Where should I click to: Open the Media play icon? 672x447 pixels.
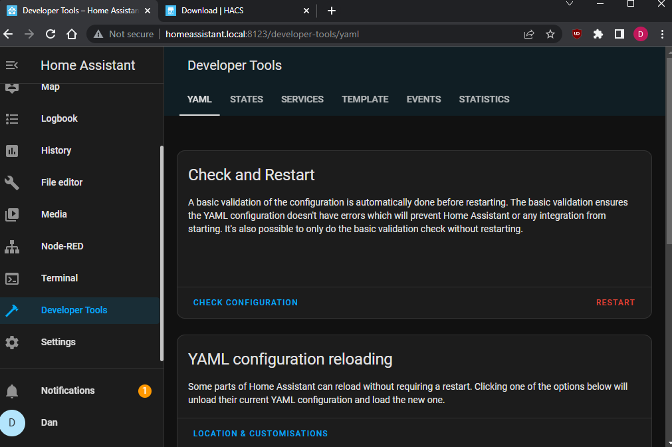pos(12,214)
